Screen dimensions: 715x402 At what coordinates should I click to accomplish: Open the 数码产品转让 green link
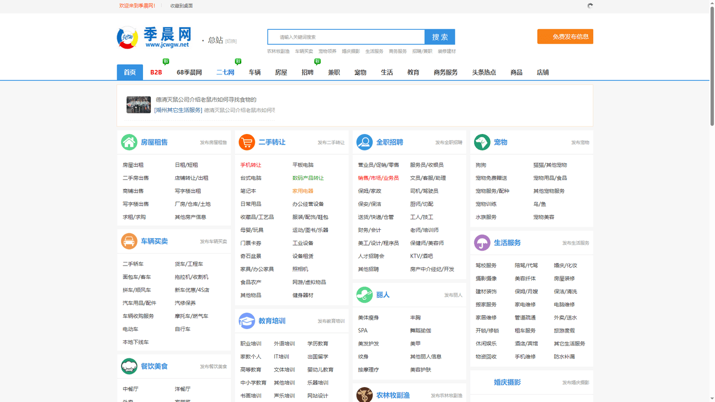tap(308, 178)
